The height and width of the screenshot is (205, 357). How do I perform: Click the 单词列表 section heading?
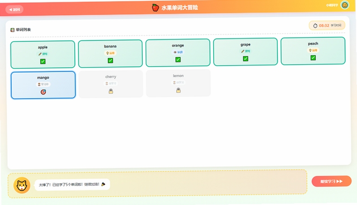23,30
